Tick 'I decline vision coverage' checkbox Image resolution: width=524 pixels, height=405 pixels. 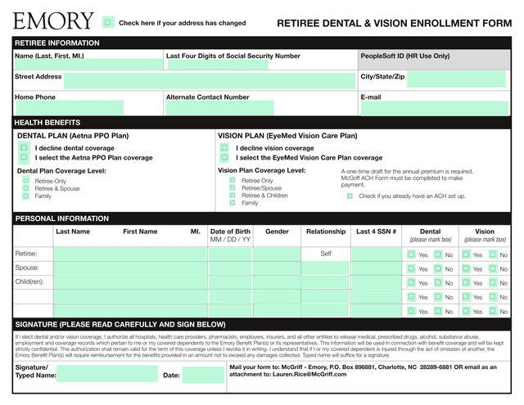(224, 148)
